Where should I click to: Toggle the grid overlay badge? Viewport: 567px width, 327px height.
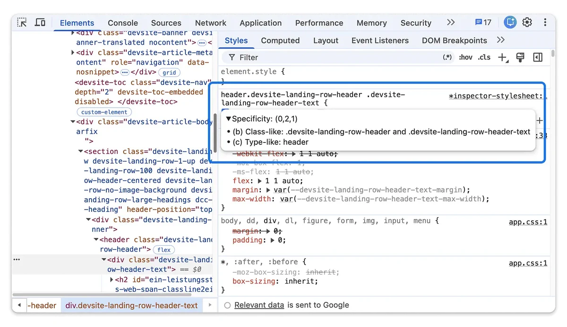tap(169, 73)
